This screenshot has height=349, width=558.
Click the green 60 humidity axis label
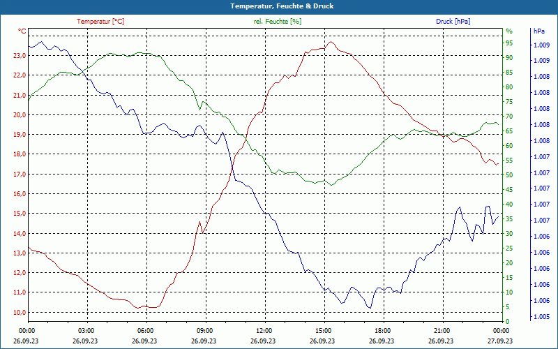(x=509, y=146)
